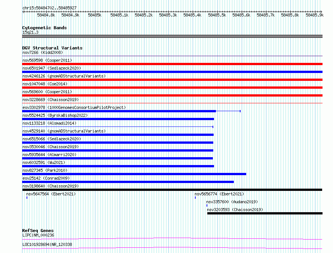
Task: Click the LIPC|NM_000236 gene label
Action: 38,235
